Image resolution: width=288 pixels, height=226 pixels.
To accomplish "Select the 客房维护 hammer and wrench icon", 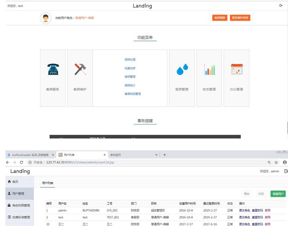I will pyautogui.click(x=80, y=69).
